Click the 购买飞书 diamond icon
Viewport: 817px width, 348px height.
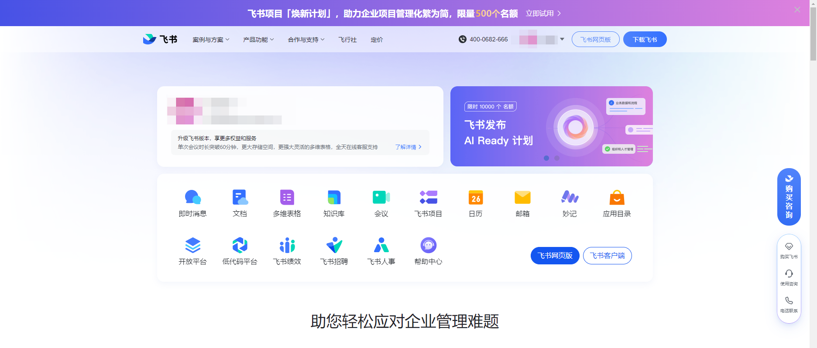pos(789,247)
